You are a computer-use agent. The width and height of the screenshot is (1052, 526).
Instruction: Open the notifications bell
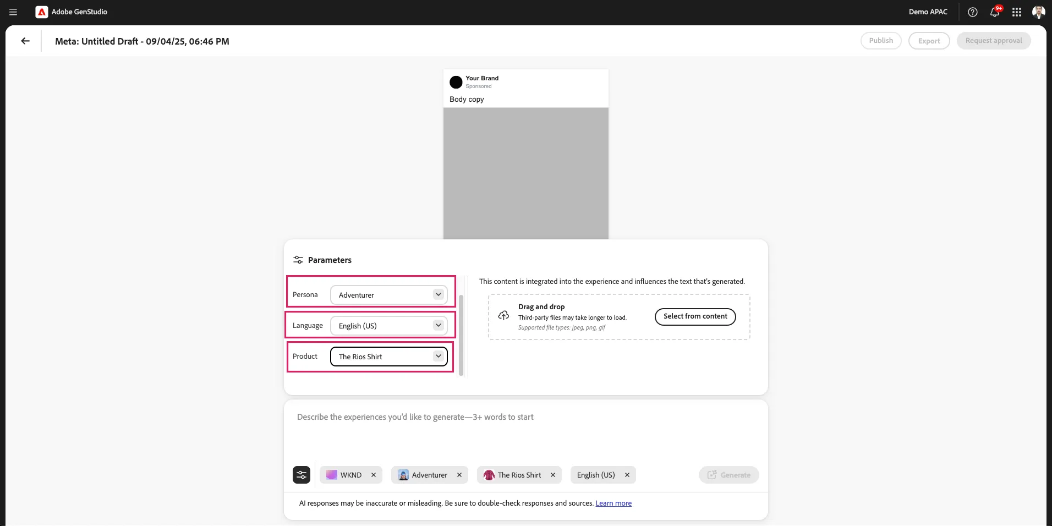click(995, 12)
